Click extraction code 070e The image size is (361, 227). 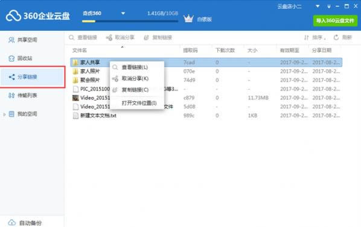[x=189, y=72]
